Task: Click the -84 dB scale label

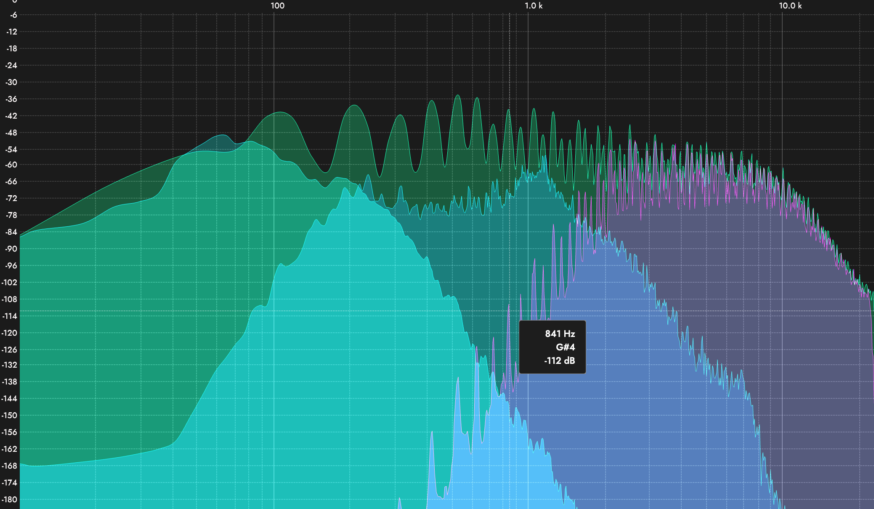Action: click(x=11, y=232)
